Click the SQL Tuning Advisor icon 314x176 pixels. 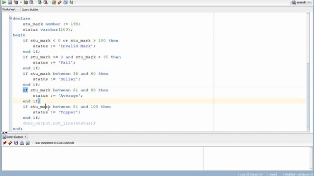pyautogui.click(x=31, y=2)
